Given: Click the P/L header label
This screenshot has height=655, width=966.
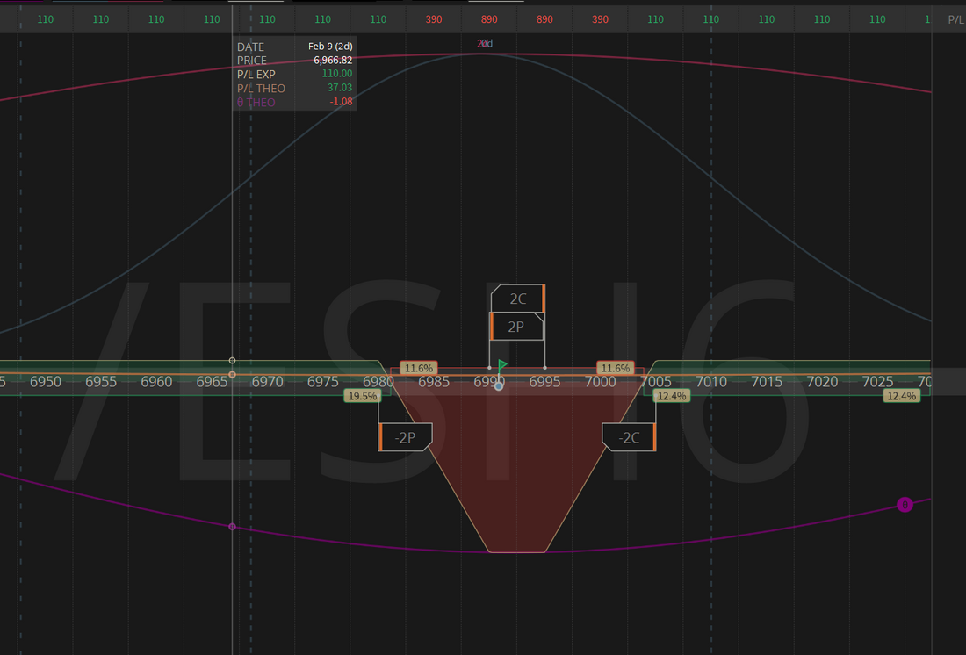Looking at the screenshot, I should (x=955, y=19).
